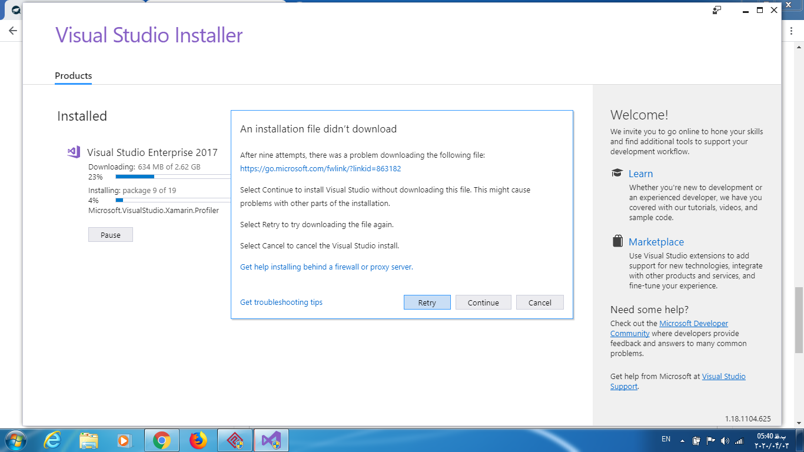The width and height of the screenshot is (804, 452).
Task: Switch to Google Chrome in the taskbar
Action: click(161, 440)
